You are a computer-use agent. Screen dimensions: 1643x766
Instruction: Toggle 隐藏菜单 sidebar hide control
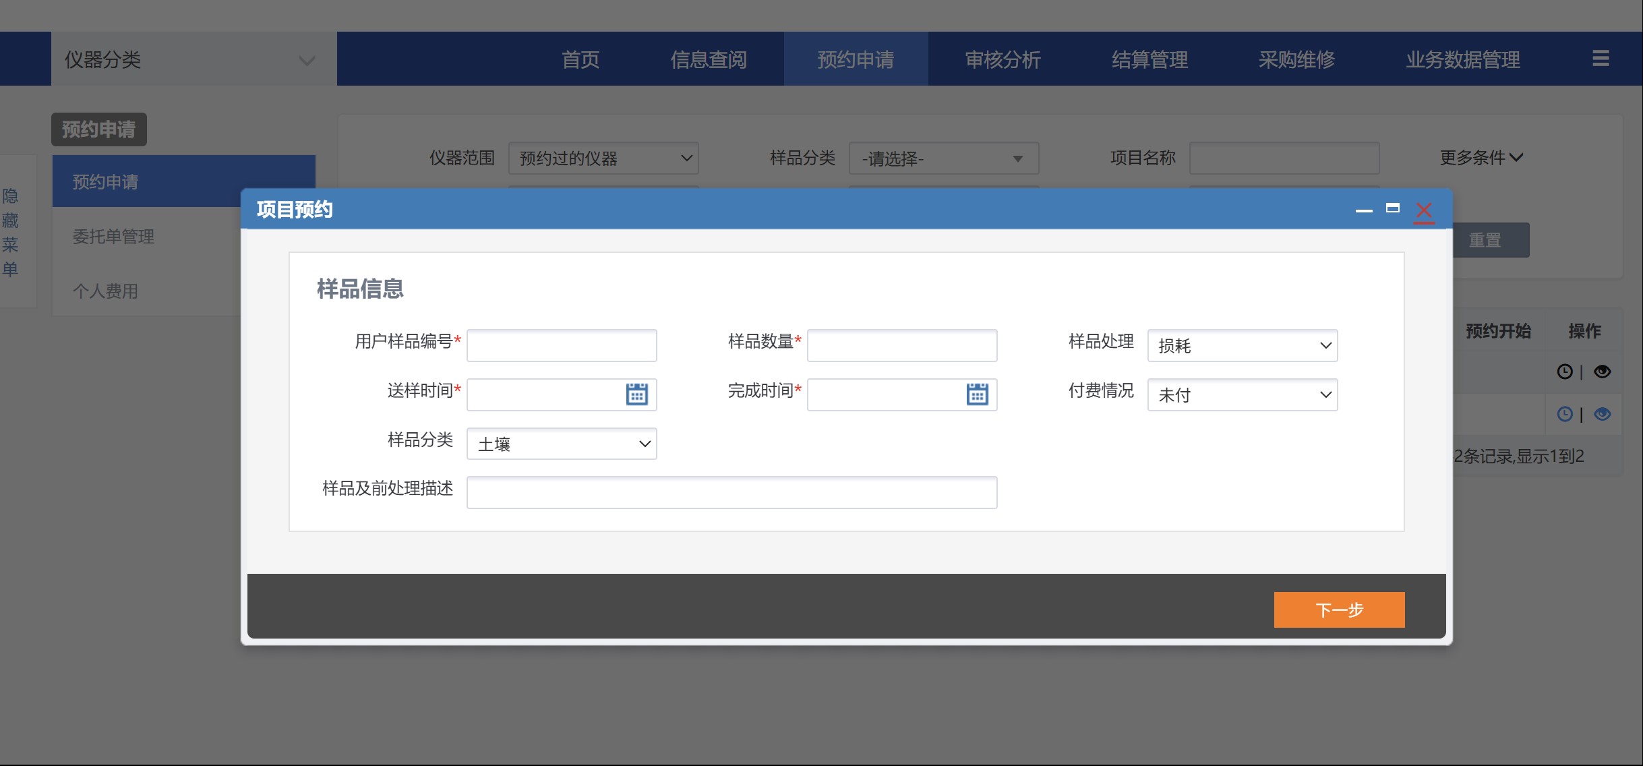pos(10,233)
